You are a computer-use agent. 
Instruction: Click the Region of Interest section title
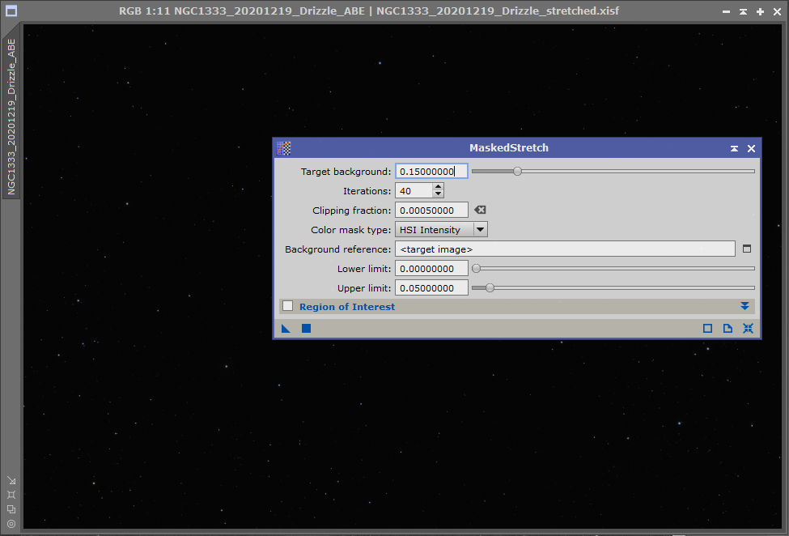pyautogui.click(x=347, y=307)
